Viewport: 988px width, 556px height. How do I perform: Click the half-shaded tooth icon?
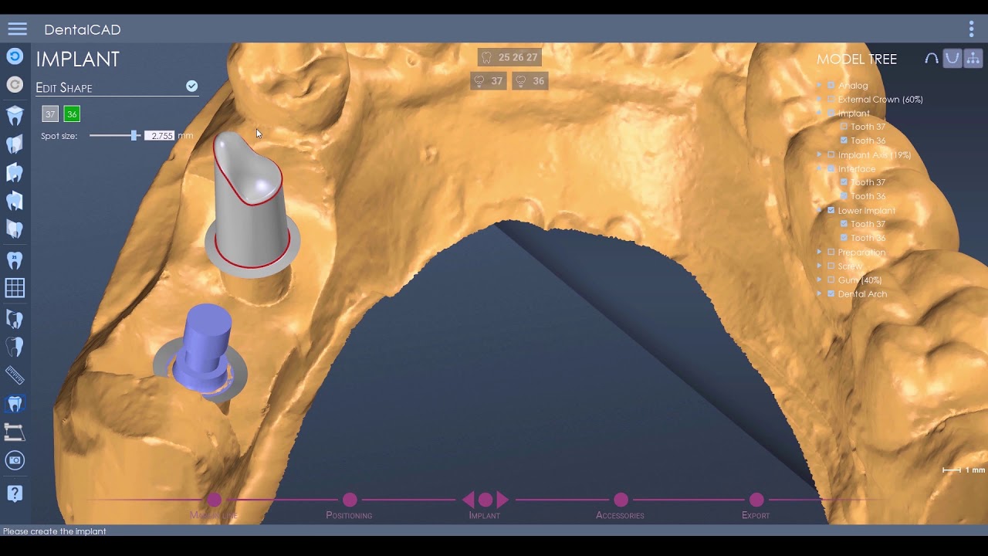15,347
